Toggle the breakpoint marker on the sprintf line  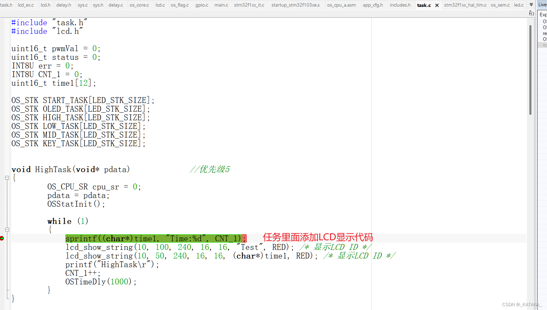(2, 238)
